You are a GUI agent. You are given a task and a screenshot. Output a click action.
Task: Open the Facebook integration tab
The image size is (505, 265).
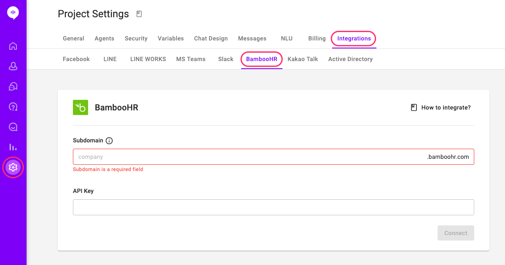76,59
